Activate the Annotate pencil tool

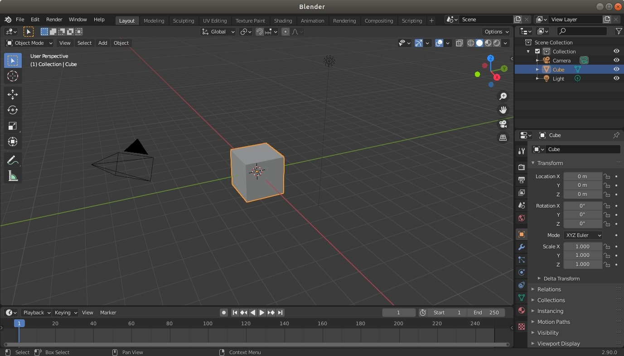tap(13, 160)
